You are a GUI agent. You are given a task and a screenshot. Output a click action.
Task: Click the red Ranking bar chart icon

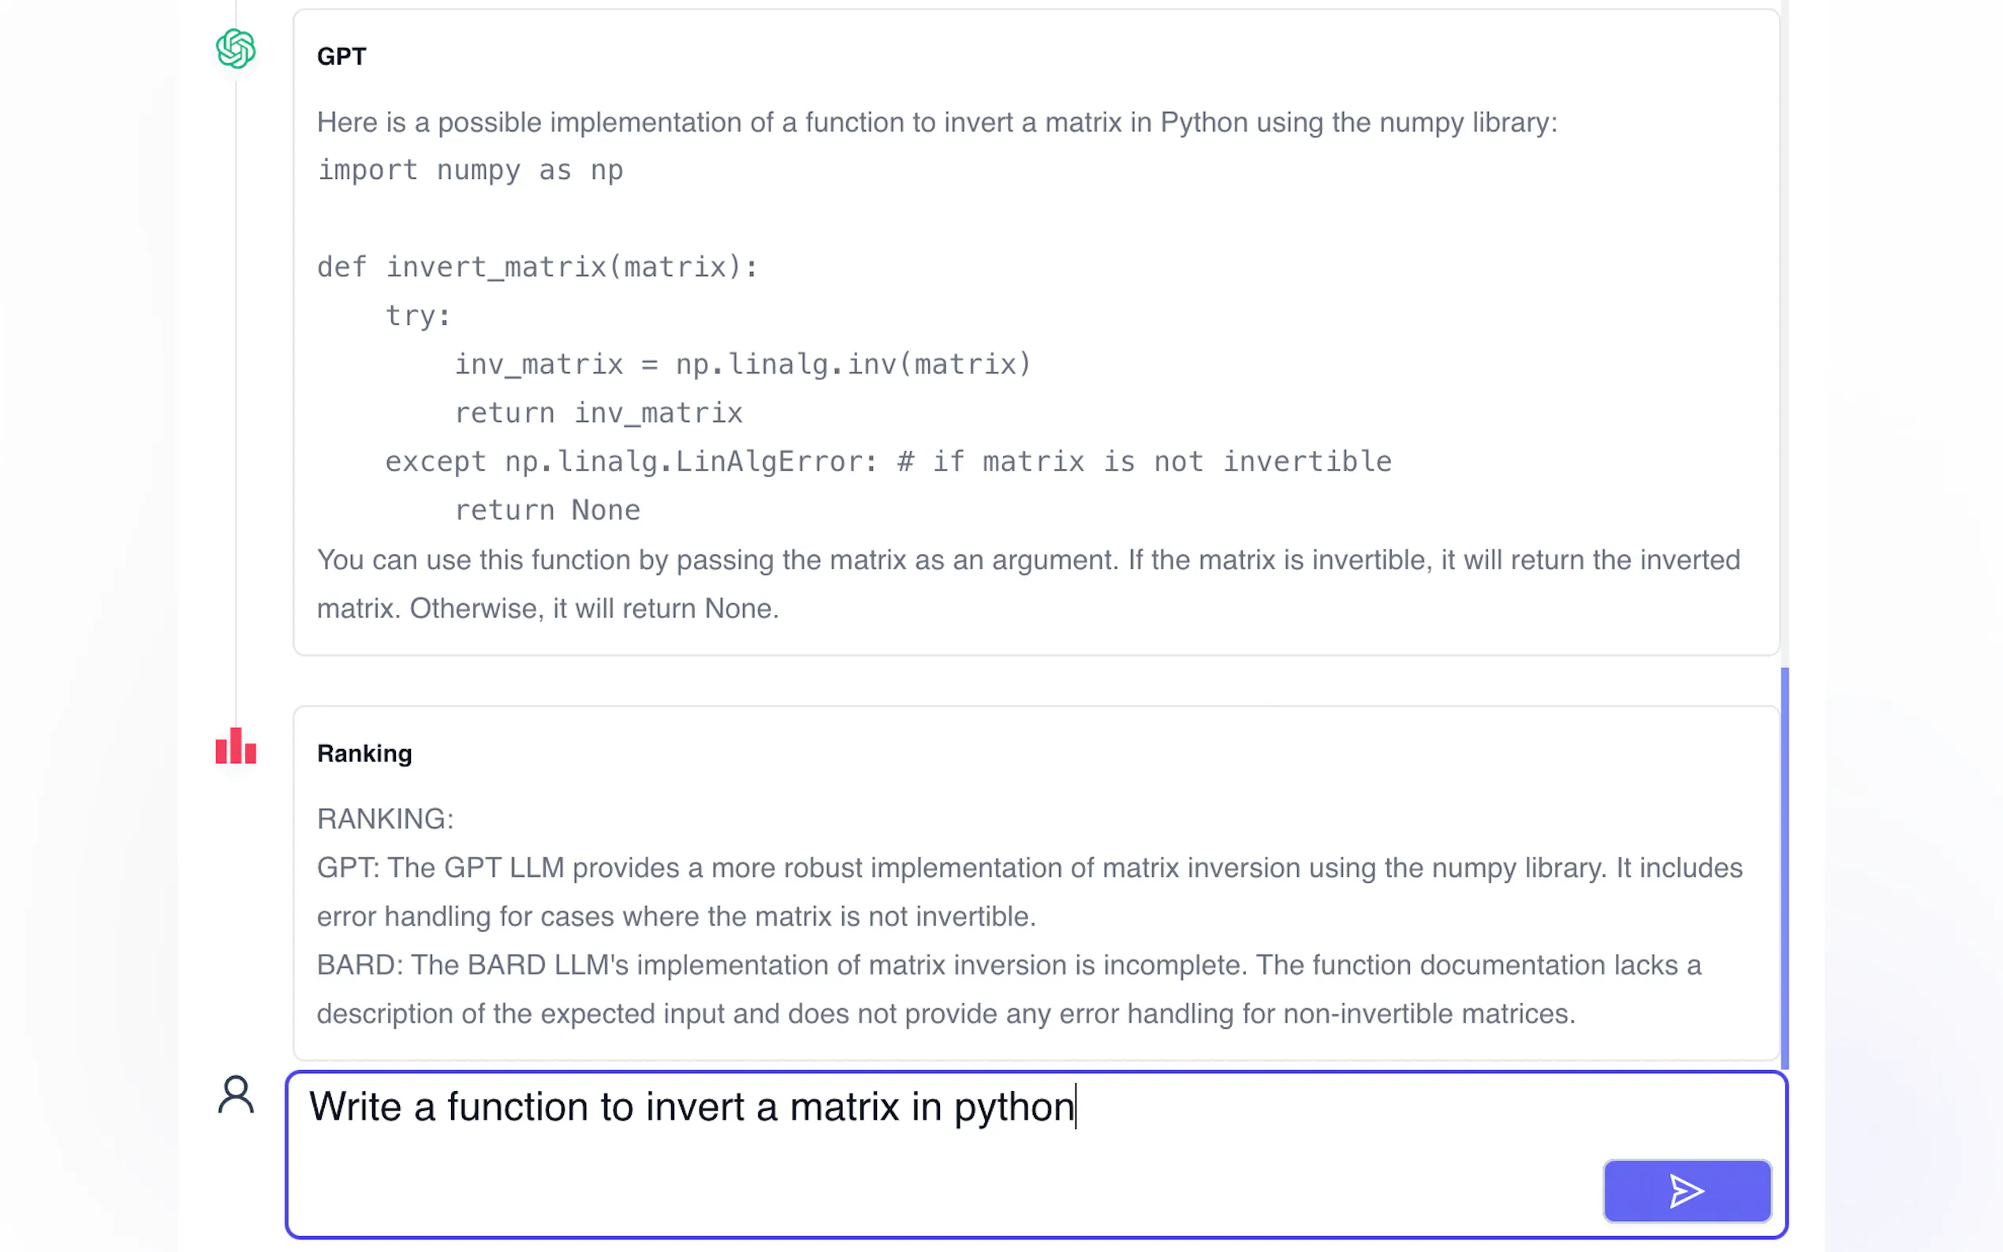235,746
